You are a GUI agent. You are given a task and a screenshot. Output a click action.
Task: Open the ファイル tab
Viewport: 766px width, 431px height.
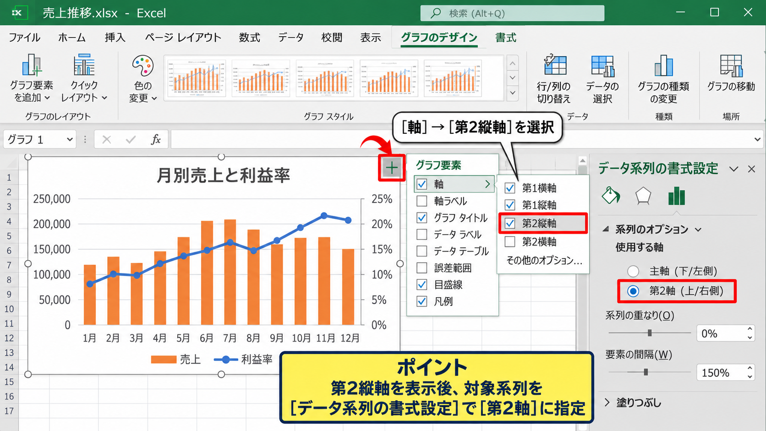(24, 38)
